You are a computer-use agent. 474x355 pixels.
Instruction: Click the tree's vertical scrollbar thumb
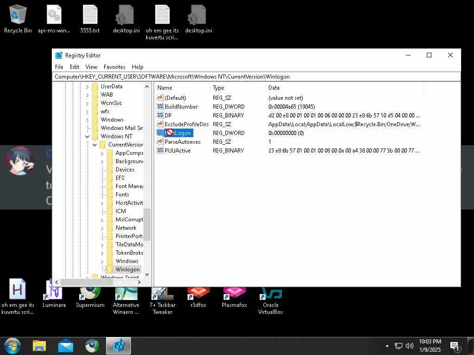tap(147, 224)
